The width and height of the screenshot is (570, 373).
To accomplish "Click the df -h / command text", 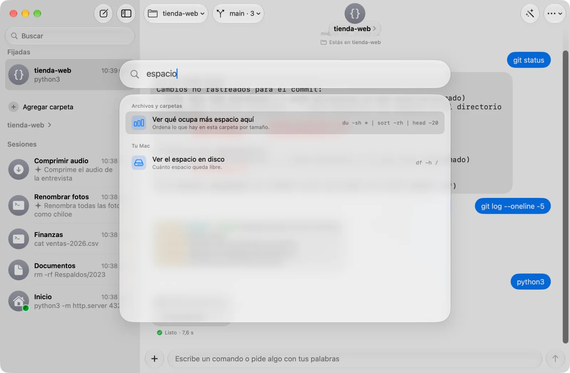I will [427, 163].
